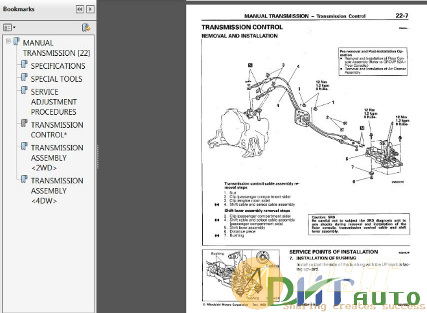Collapse the Bookmarks panel with double-arrow button
Screen dimensions: 427x313
tap(80, 9)
